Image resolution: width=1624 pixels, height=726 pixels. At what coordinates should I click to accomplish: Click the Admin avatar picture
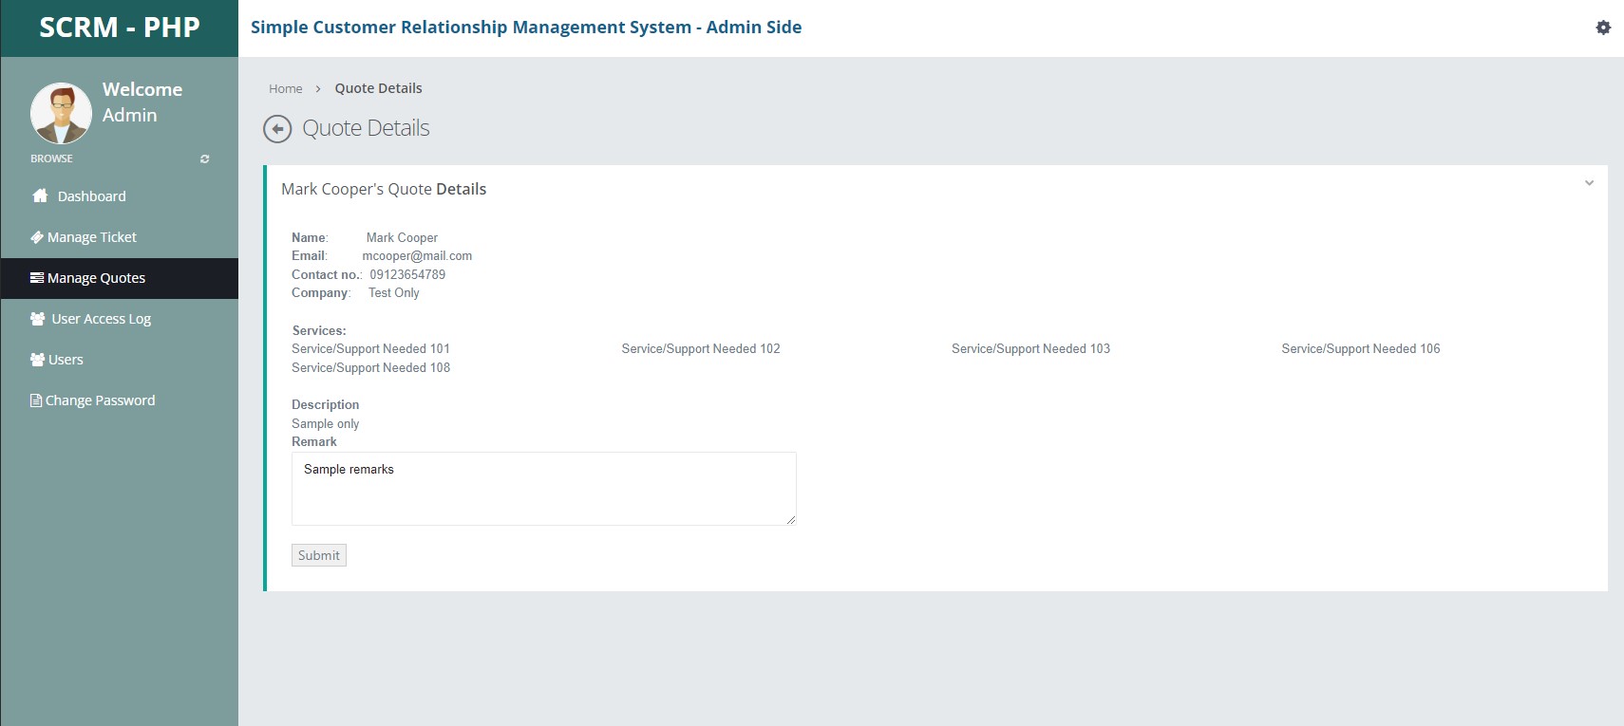tap(61, 113)
